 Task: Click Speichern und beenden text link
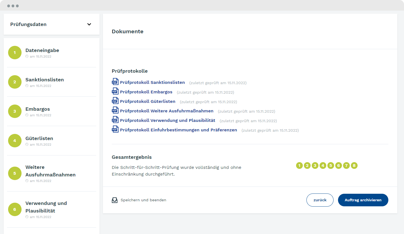pyautogui.click(x=143, y=200)
